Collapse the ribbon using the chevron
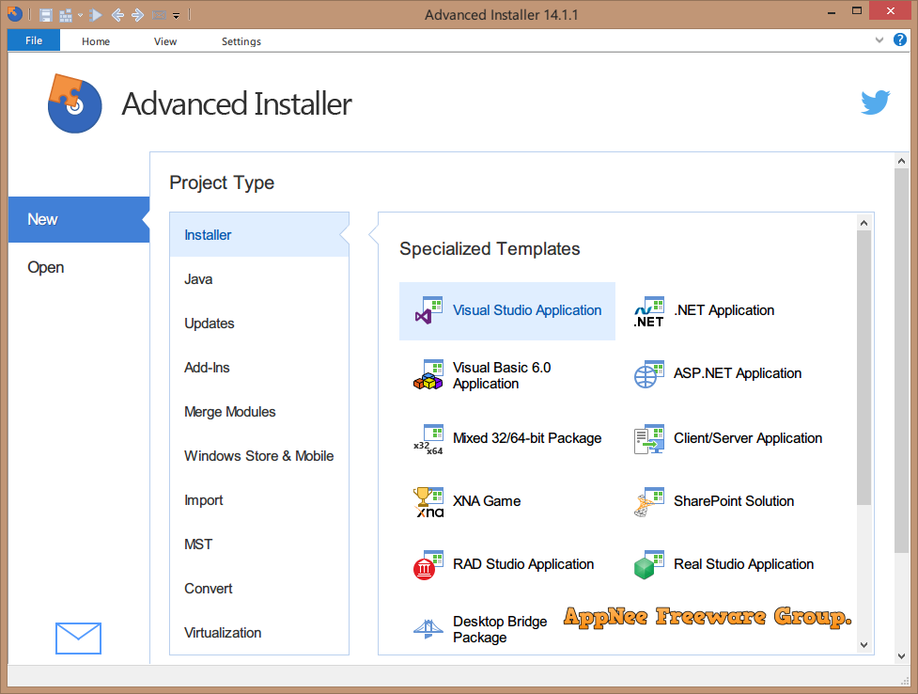The height and width of the screenshot is (694, 918). click(879, 40)
